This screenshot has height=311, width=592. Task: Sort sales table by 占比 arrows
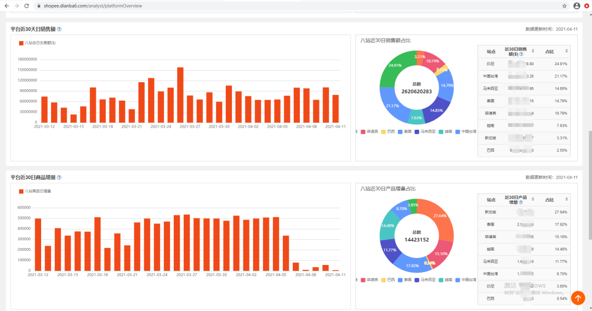click(566, 51)
